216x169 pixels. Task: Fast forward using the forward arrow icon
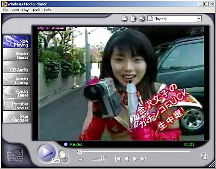(135, 159)
